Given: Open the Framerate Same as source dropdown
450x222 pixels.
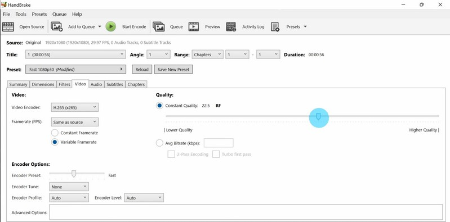Looking at the screenshot, I should [x=74, y=122].
